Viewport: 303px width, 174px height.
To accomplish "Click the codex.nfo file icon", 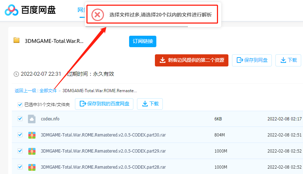I will point(32,119).
